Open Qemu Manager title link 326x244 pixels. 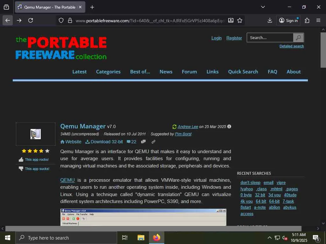(83, 126)
